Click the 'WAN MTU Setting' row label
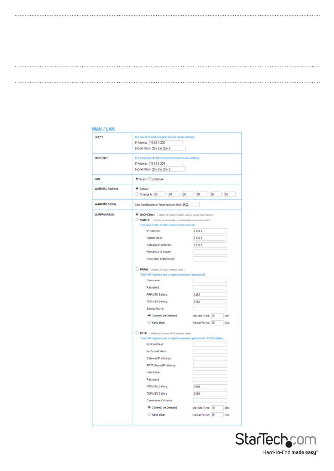The height and width of the screenshot is (471, 334). pyautogui.click(x=105, y=204)
